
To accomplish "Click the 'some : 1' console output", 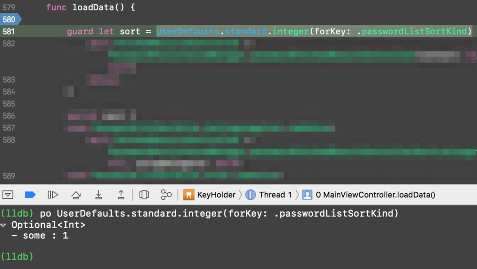I will [x=46, y=236].
